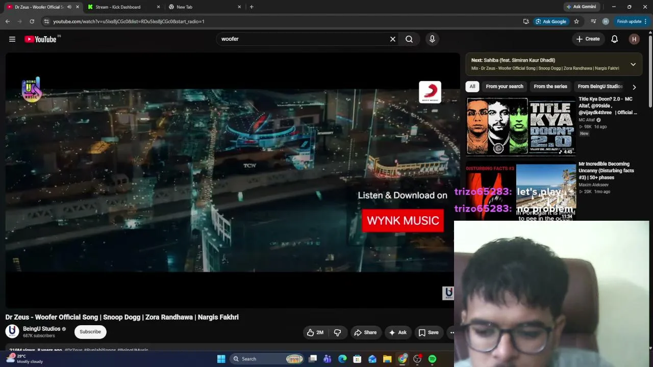The height and width of the screenshot is (367, 653).
Task: Bookmark this page with the star
Action: [x=576, y=21]
